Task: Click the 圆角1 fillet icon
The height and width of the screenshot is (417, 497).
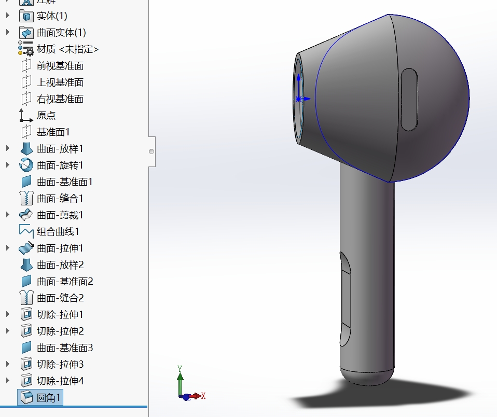Action: coord(26,397)
